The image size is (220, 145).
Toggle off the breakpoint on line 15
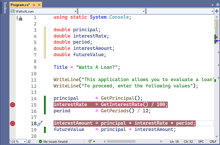[13, 105]
